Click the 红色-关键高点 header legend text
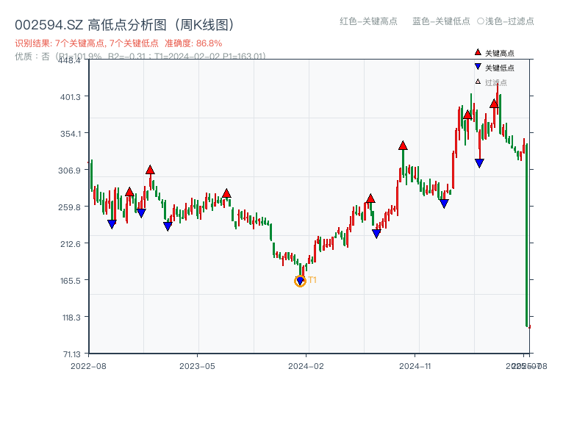 pos(369,21)
